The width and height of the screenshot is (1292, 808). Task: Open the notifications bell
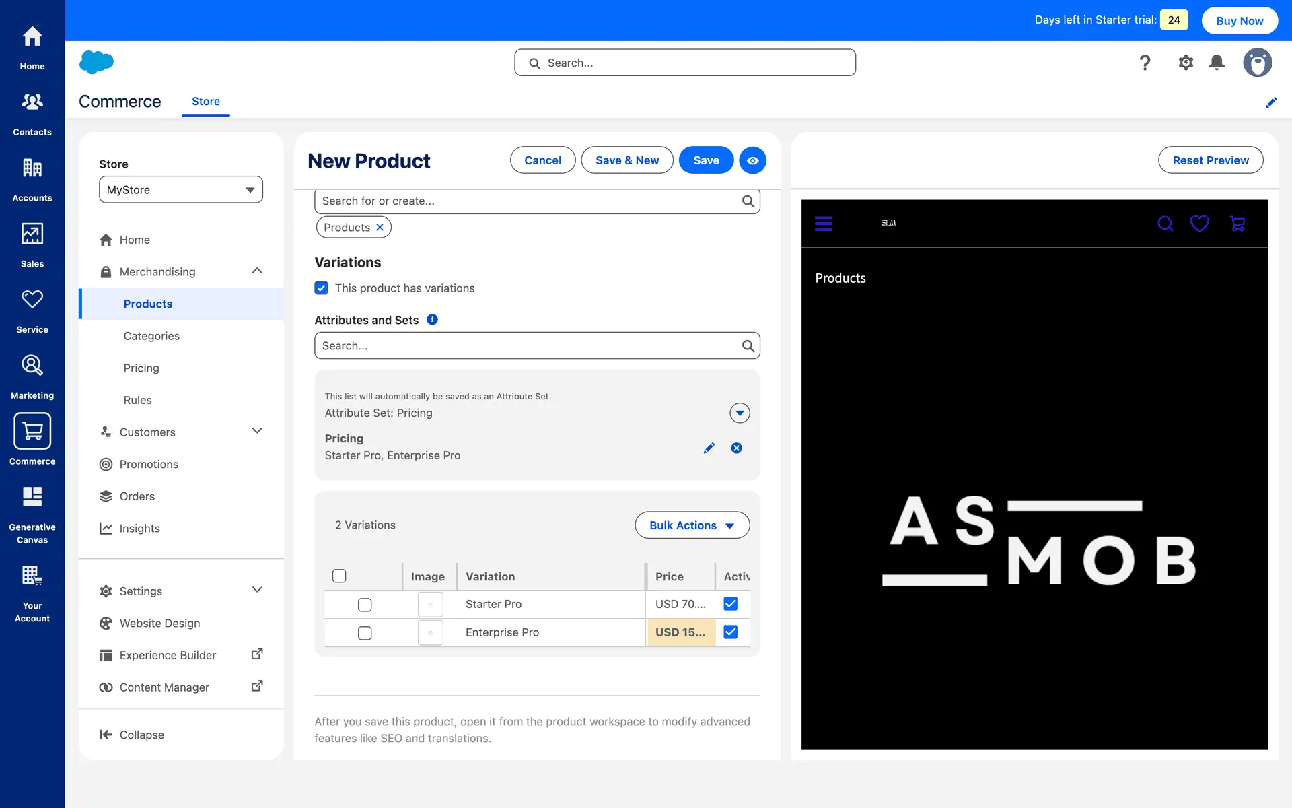click(x=1217, y=63)
